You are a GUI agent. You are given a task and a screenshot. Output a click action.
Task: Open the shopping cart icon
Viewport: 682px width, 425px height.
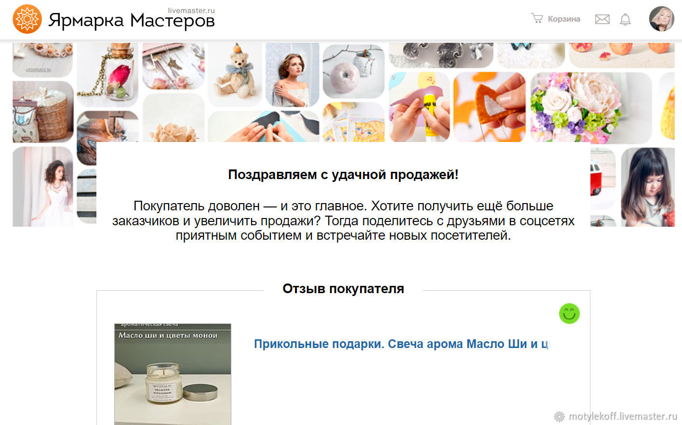click(x=537, y=18)
